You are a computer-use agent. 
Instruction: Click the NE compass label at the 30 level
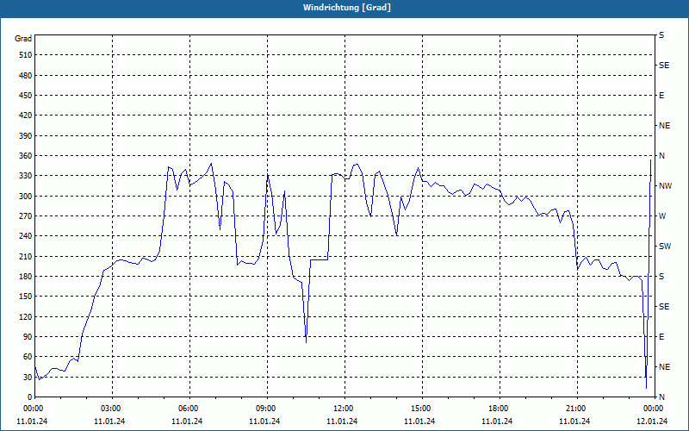(664, 367)
